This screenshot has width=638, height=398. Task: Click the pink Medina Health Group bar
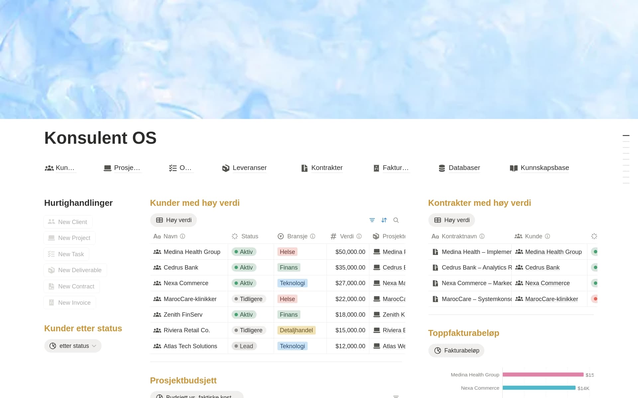[x=543, y=374]
